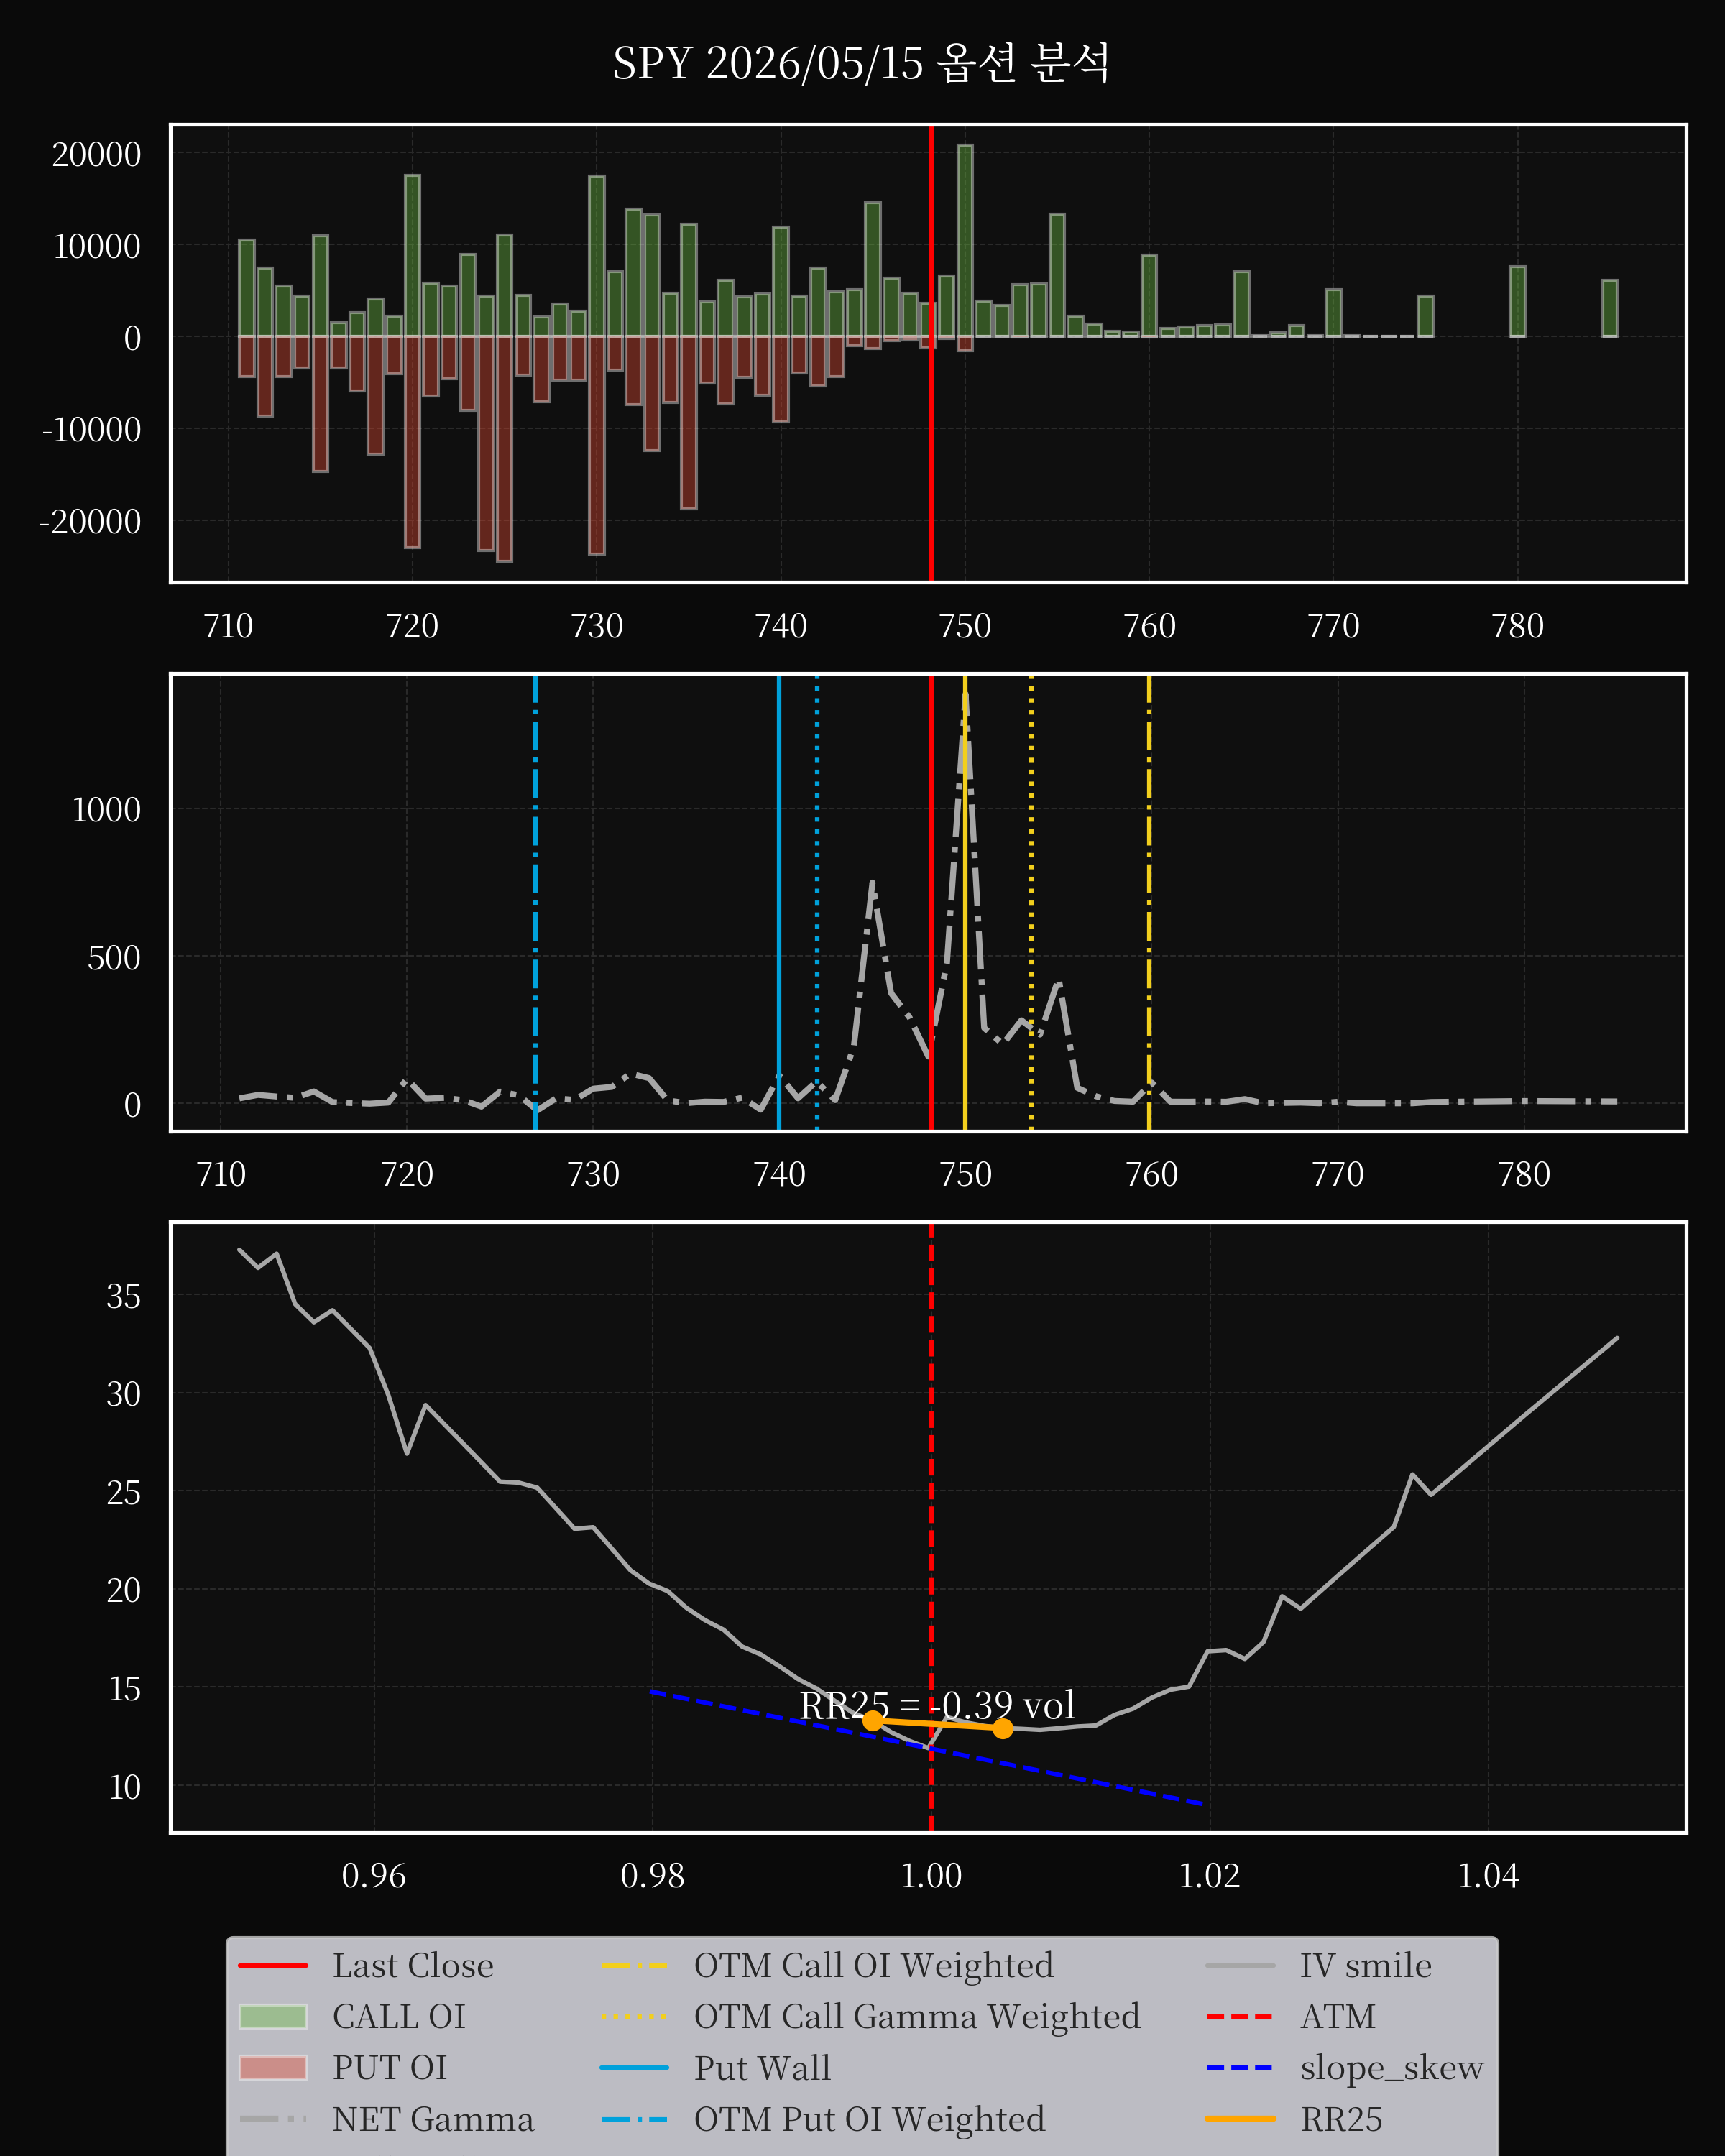Click the '0.96' x-axis label in IV chart

point(374,1875)
